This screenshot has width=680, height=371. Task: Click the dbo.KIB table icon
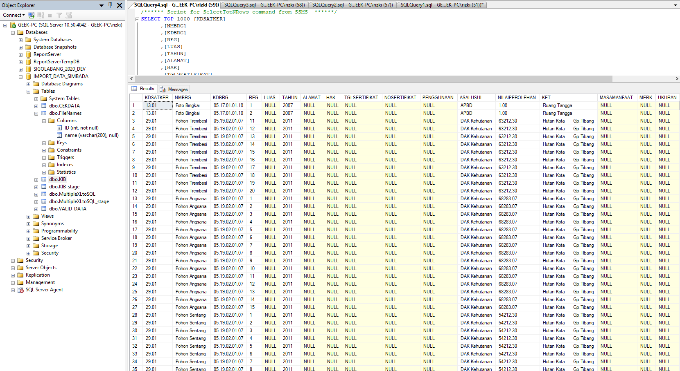point(44,179)
